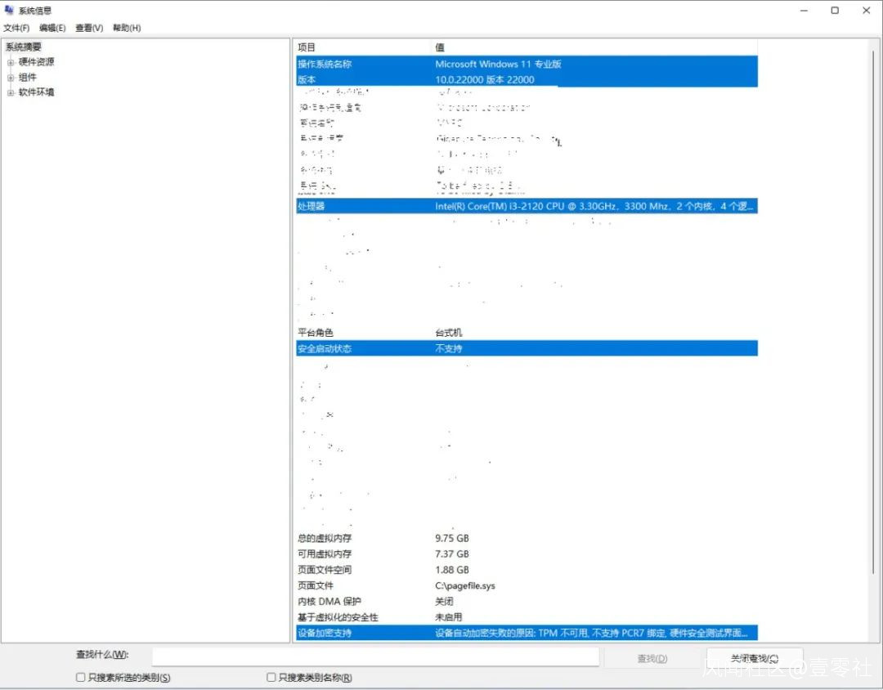Expand the 硬件资源 tree node
The height and width of the screenshot is (690, 883).
pyautogui.click(x=11, y=62)
